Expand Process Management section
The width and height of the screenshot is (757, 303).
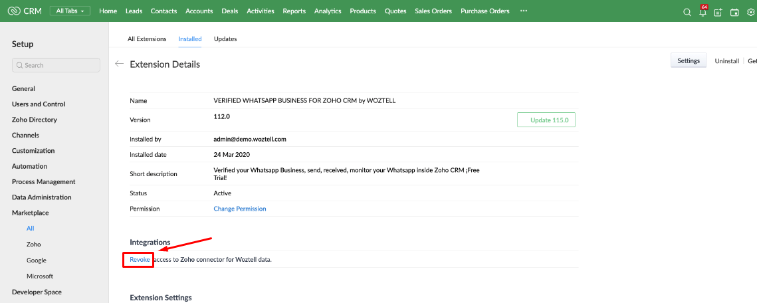(43, 182)
